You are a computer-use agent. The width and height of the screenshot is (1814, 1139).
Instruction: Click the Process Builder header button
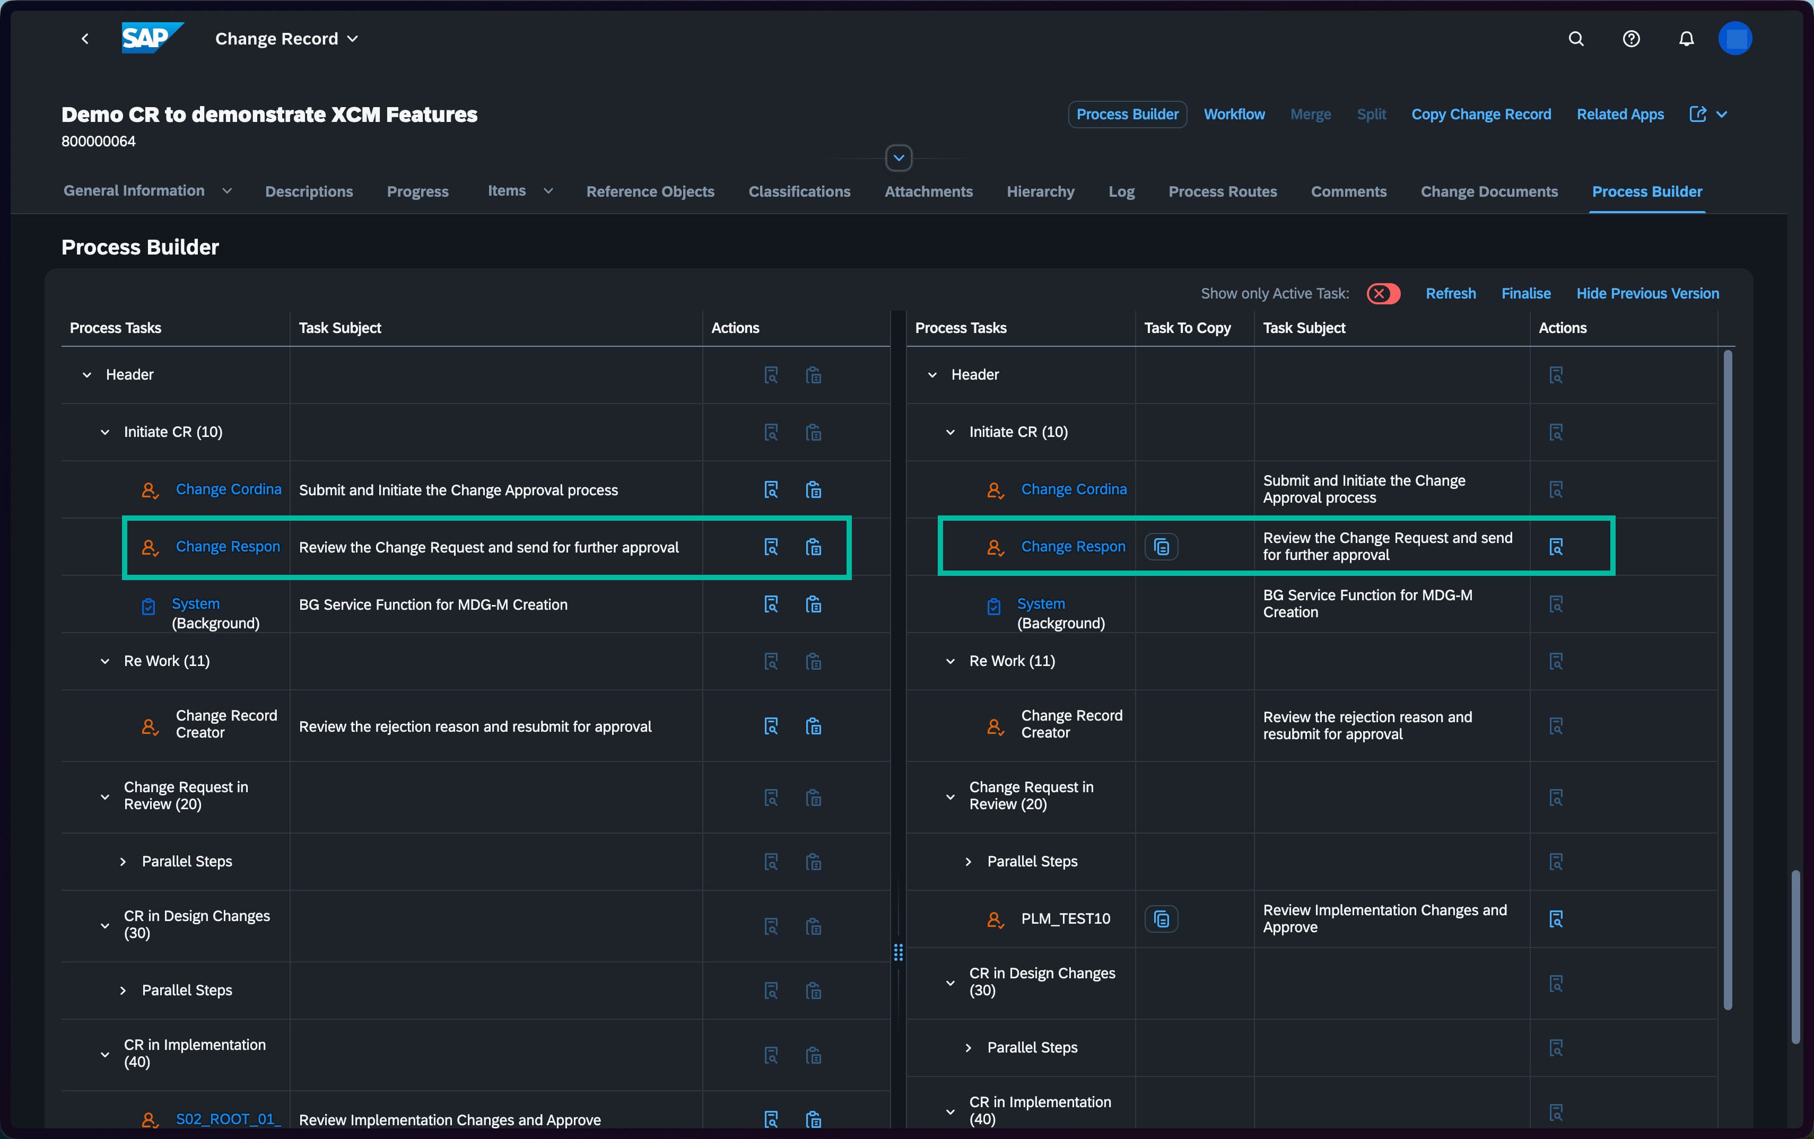[1128, 114]
